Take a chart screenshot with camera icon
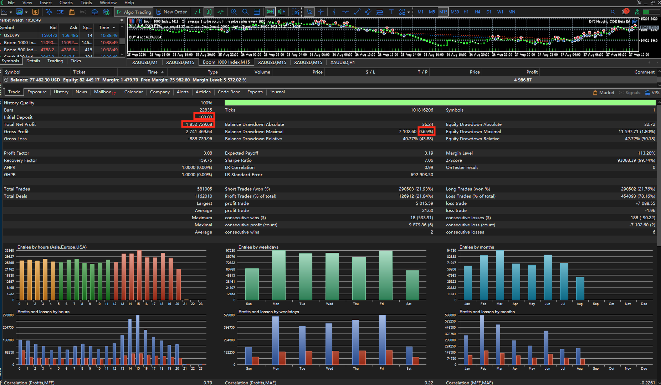This screenshot has width=661, height=385. pos(296,12)
